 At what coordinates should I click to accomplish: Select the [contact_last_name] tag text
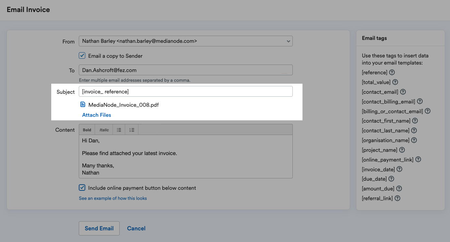point(385,131)
